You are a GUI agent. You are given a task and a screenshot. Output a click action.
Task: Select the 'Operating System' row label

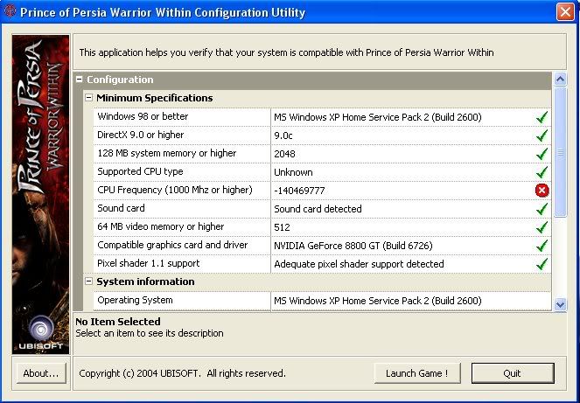135,300
